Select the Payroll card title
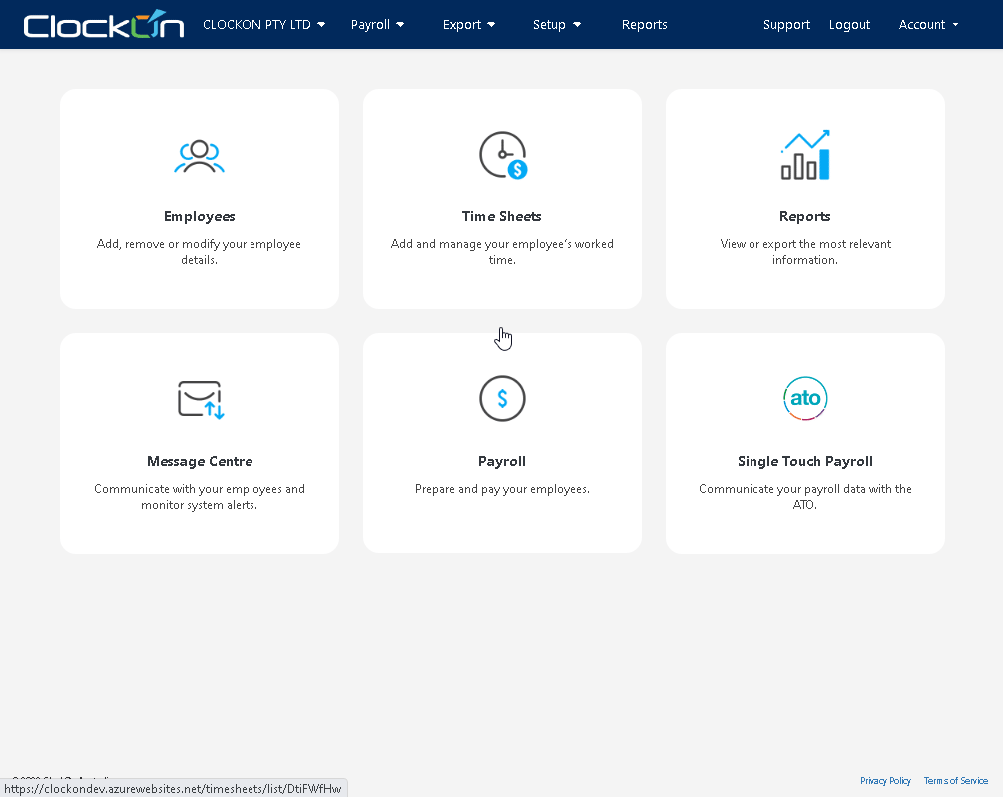This screenshot has width=1003, height=797. coord(501,461)
